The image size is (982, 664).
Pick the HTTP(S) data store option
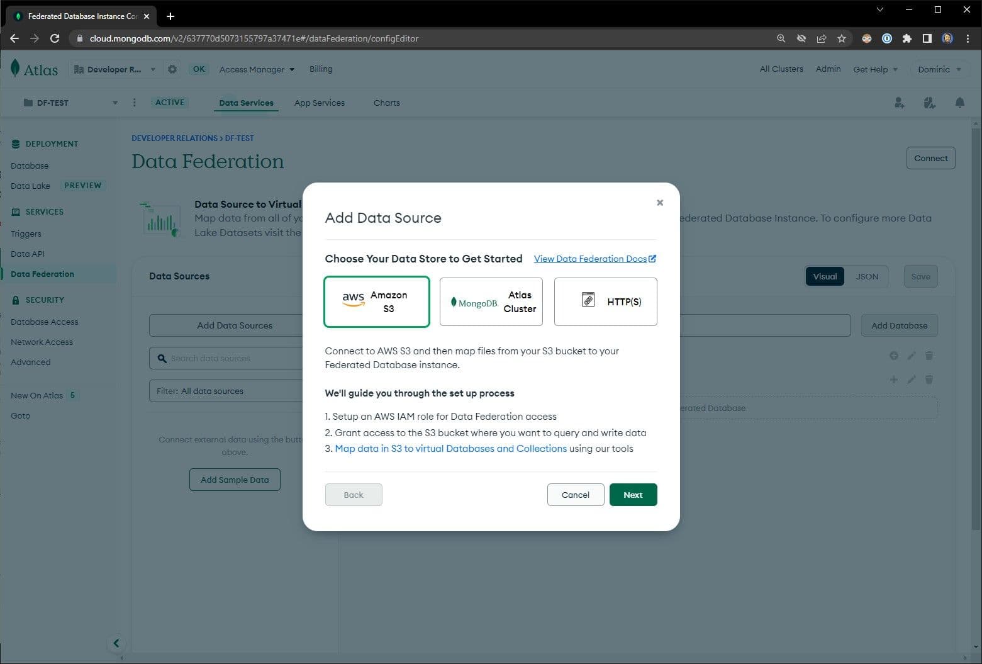[x=605, y=302]
